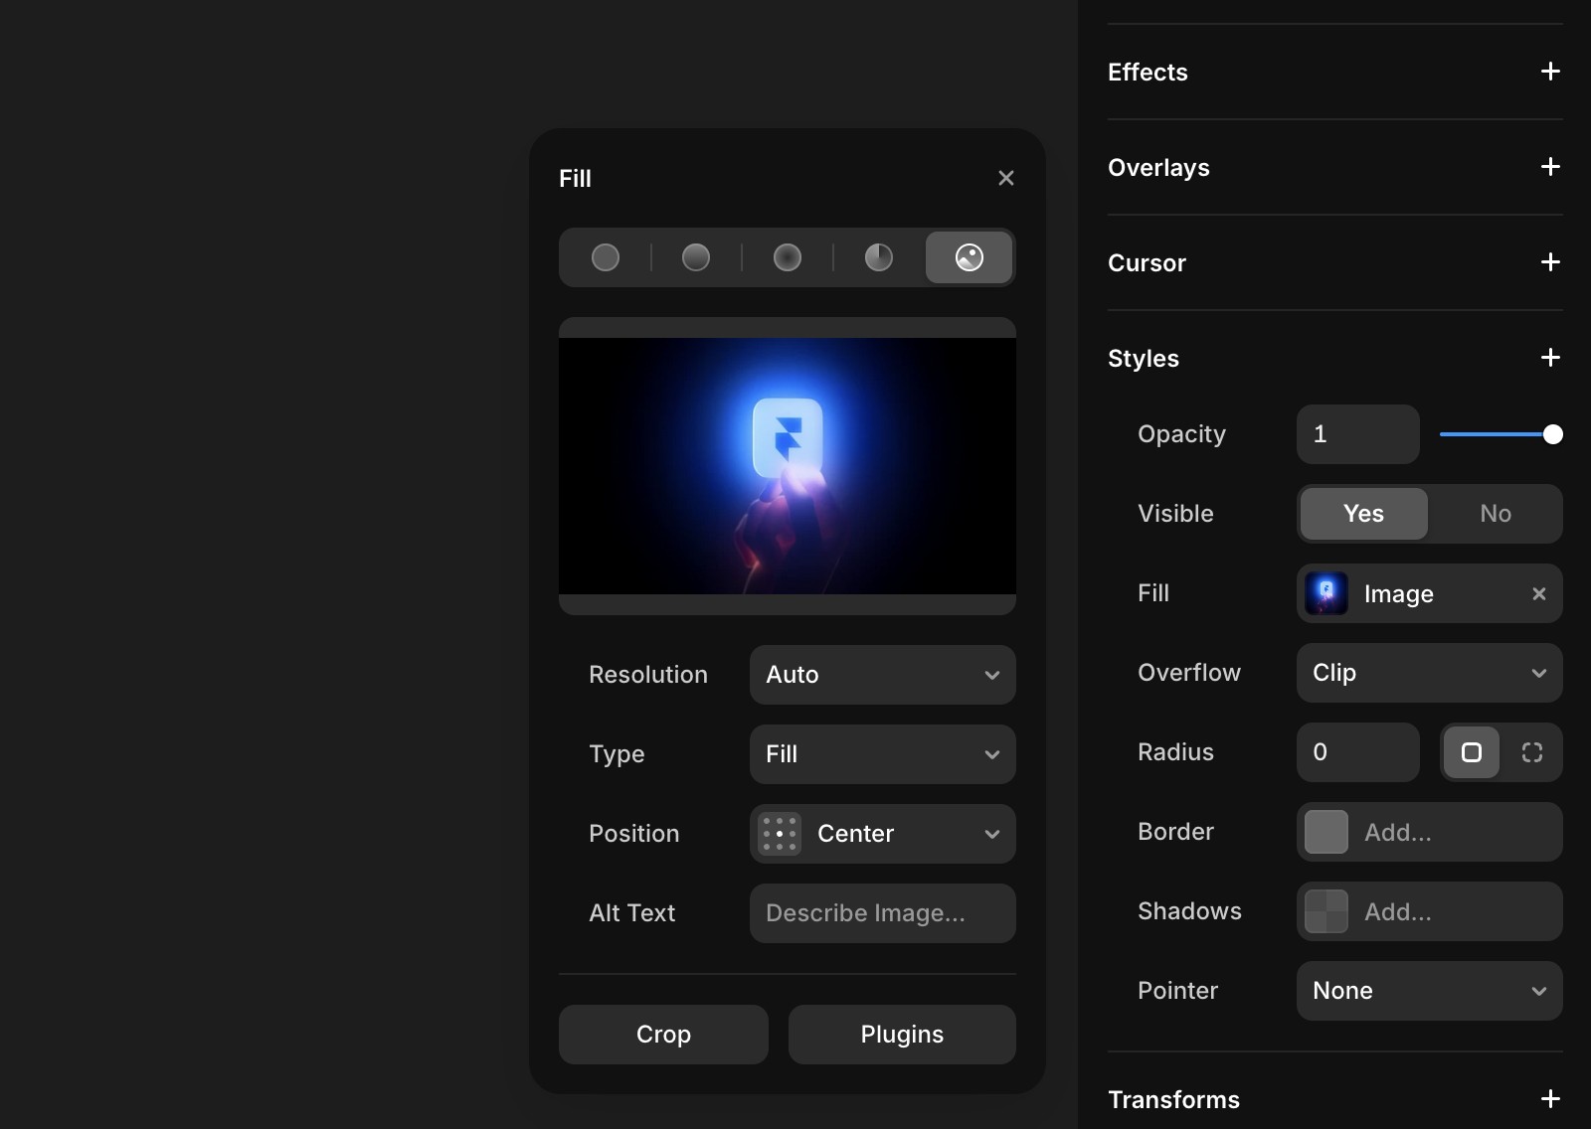Select the linear gradient fill icon
Screen dimensions: 1591x1129
pos(696,257)
